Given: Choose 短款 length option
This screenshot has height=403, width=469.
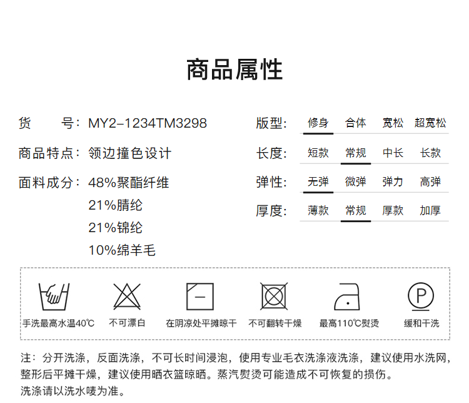Looking at the screenshot, I should pyautogui.click(x=318, y=153).
